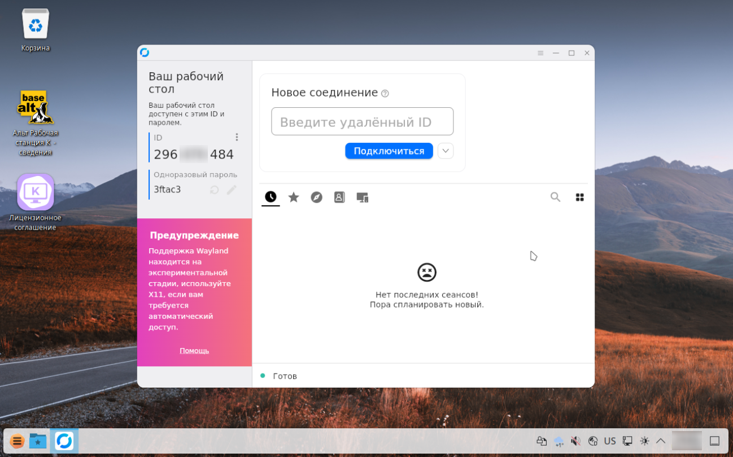Expand hidden system tray icons

pos(660,441)
